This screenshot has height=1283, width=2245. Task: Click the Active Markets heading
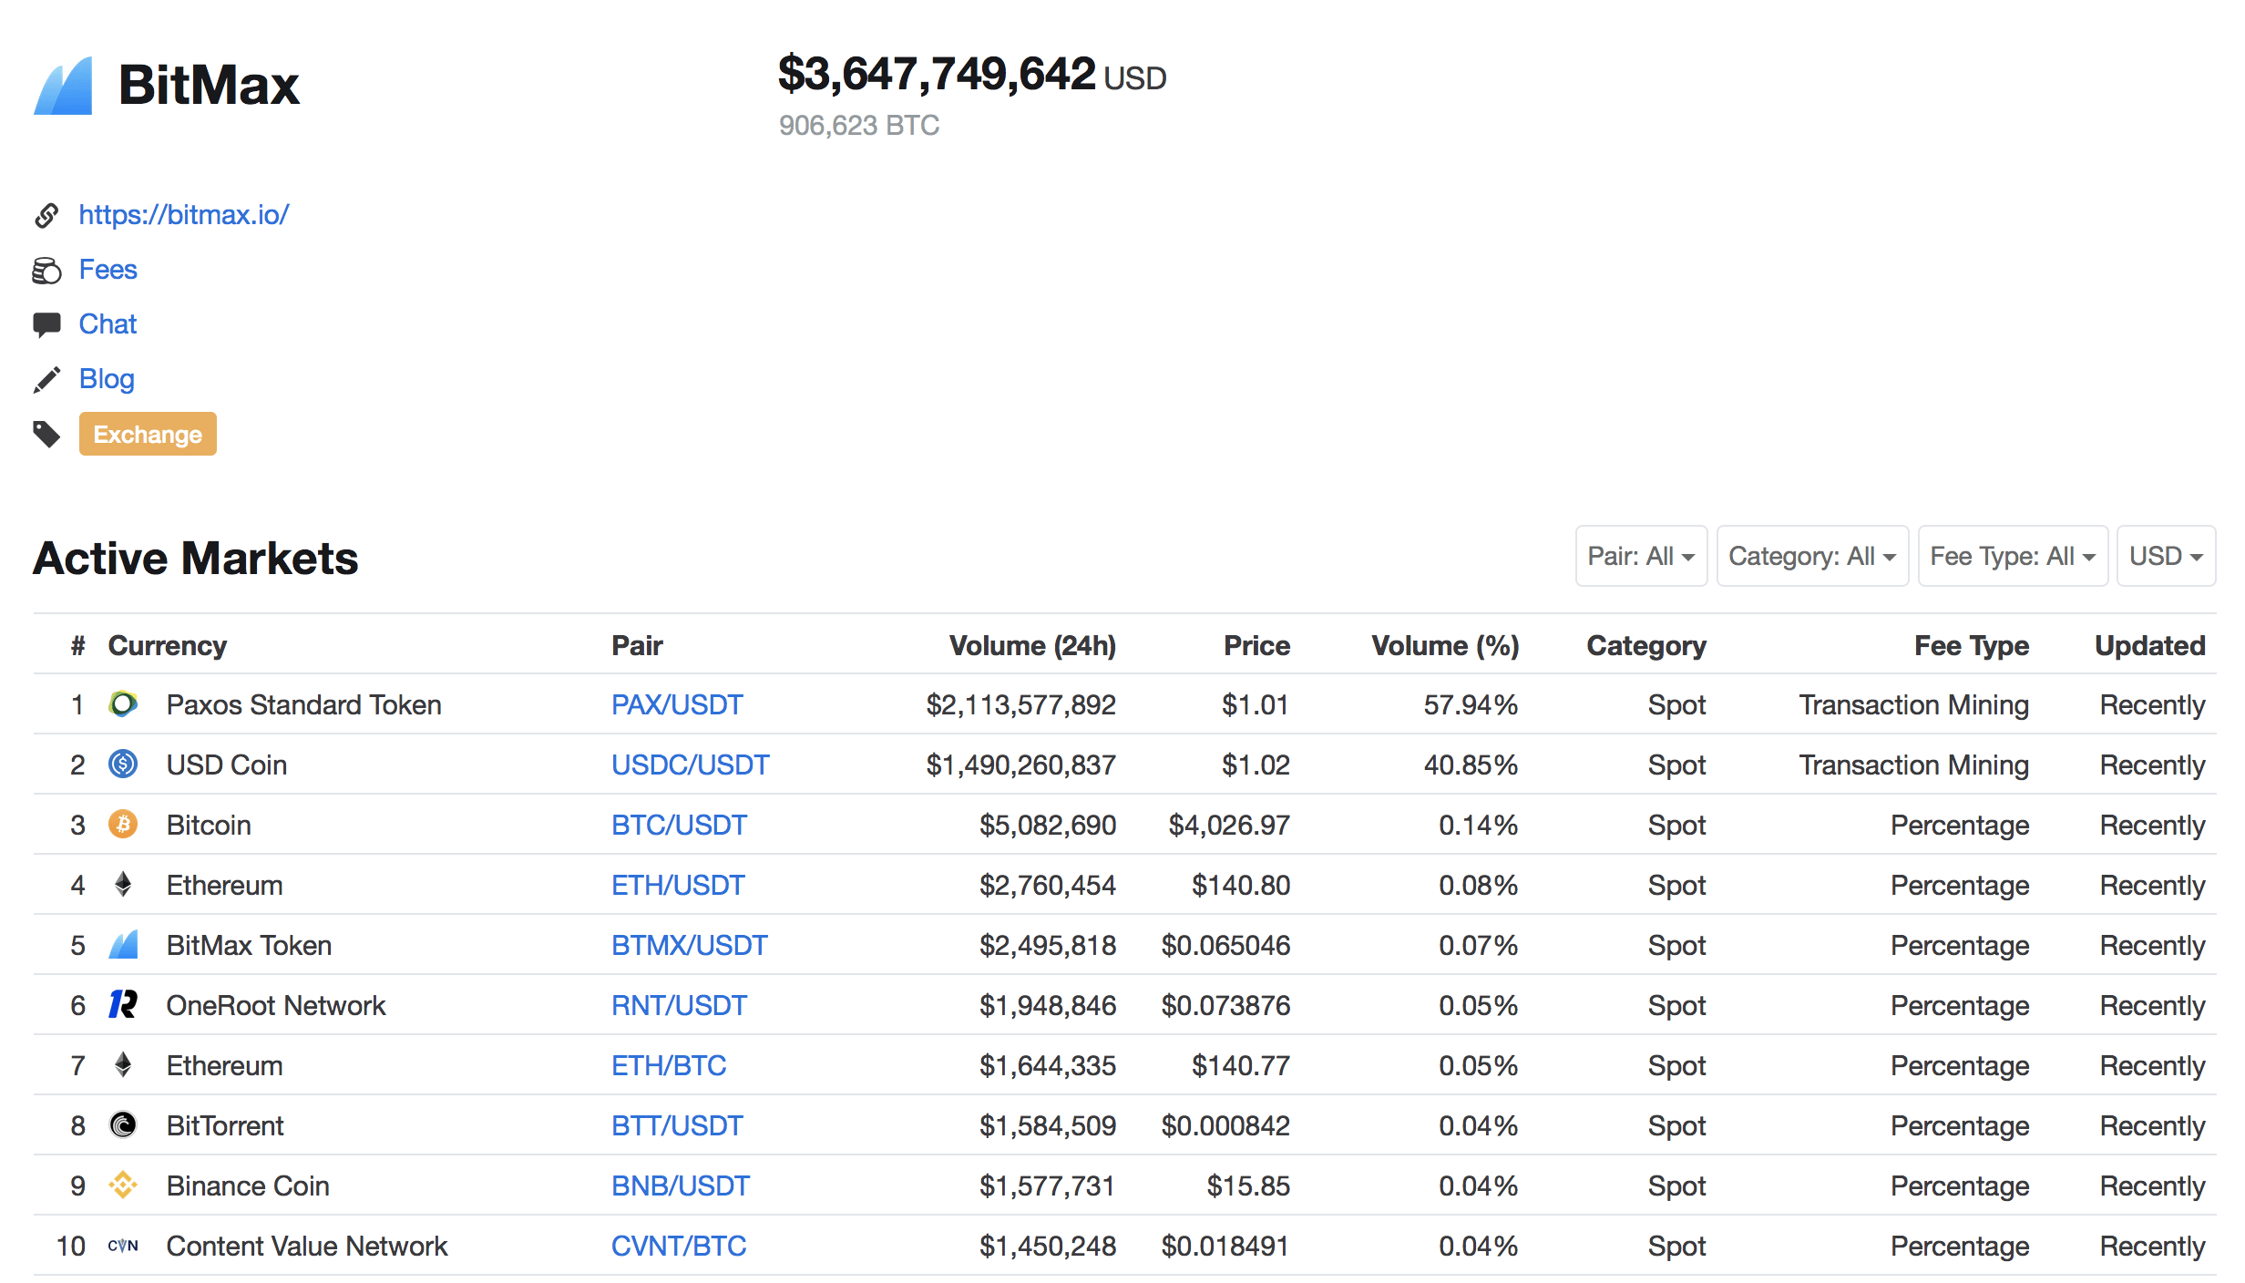click(x=196, y=558)
